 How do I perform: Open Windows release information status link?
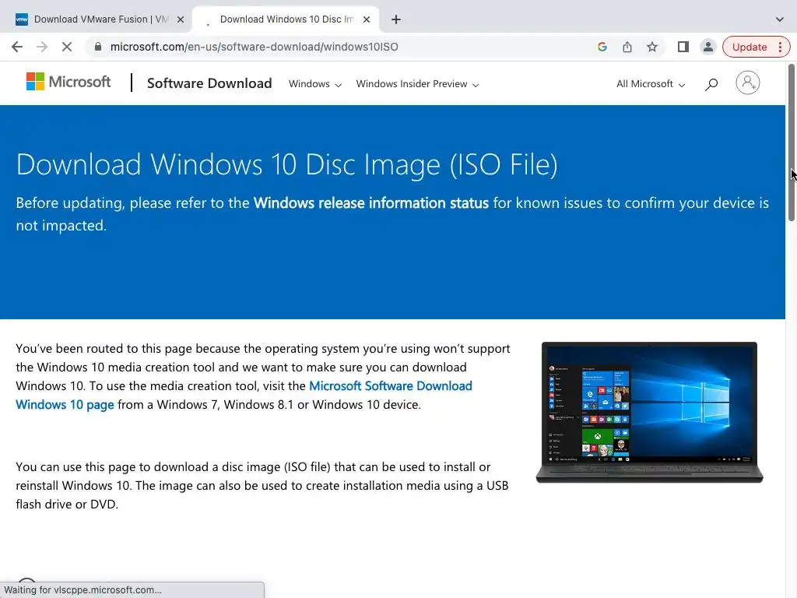[371, 203]
